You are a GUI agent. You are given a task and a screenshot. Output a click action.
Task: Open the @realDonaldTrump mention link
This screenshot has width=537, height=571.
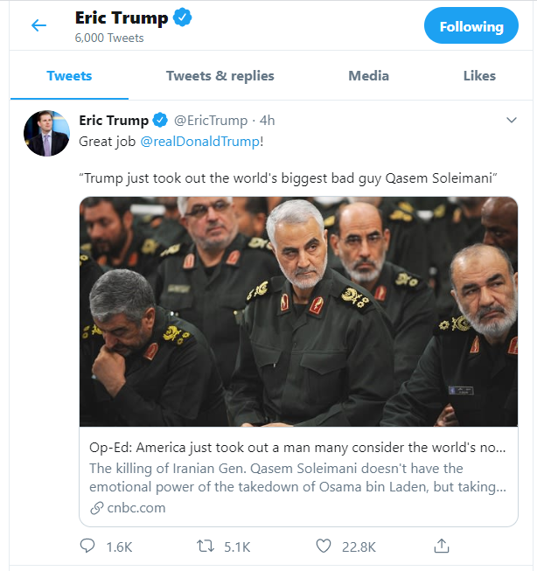point(199,141)
